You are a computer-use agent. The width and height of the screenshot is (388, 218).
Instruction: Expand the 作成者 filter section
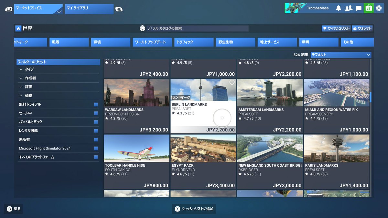[x=59, y=78]
